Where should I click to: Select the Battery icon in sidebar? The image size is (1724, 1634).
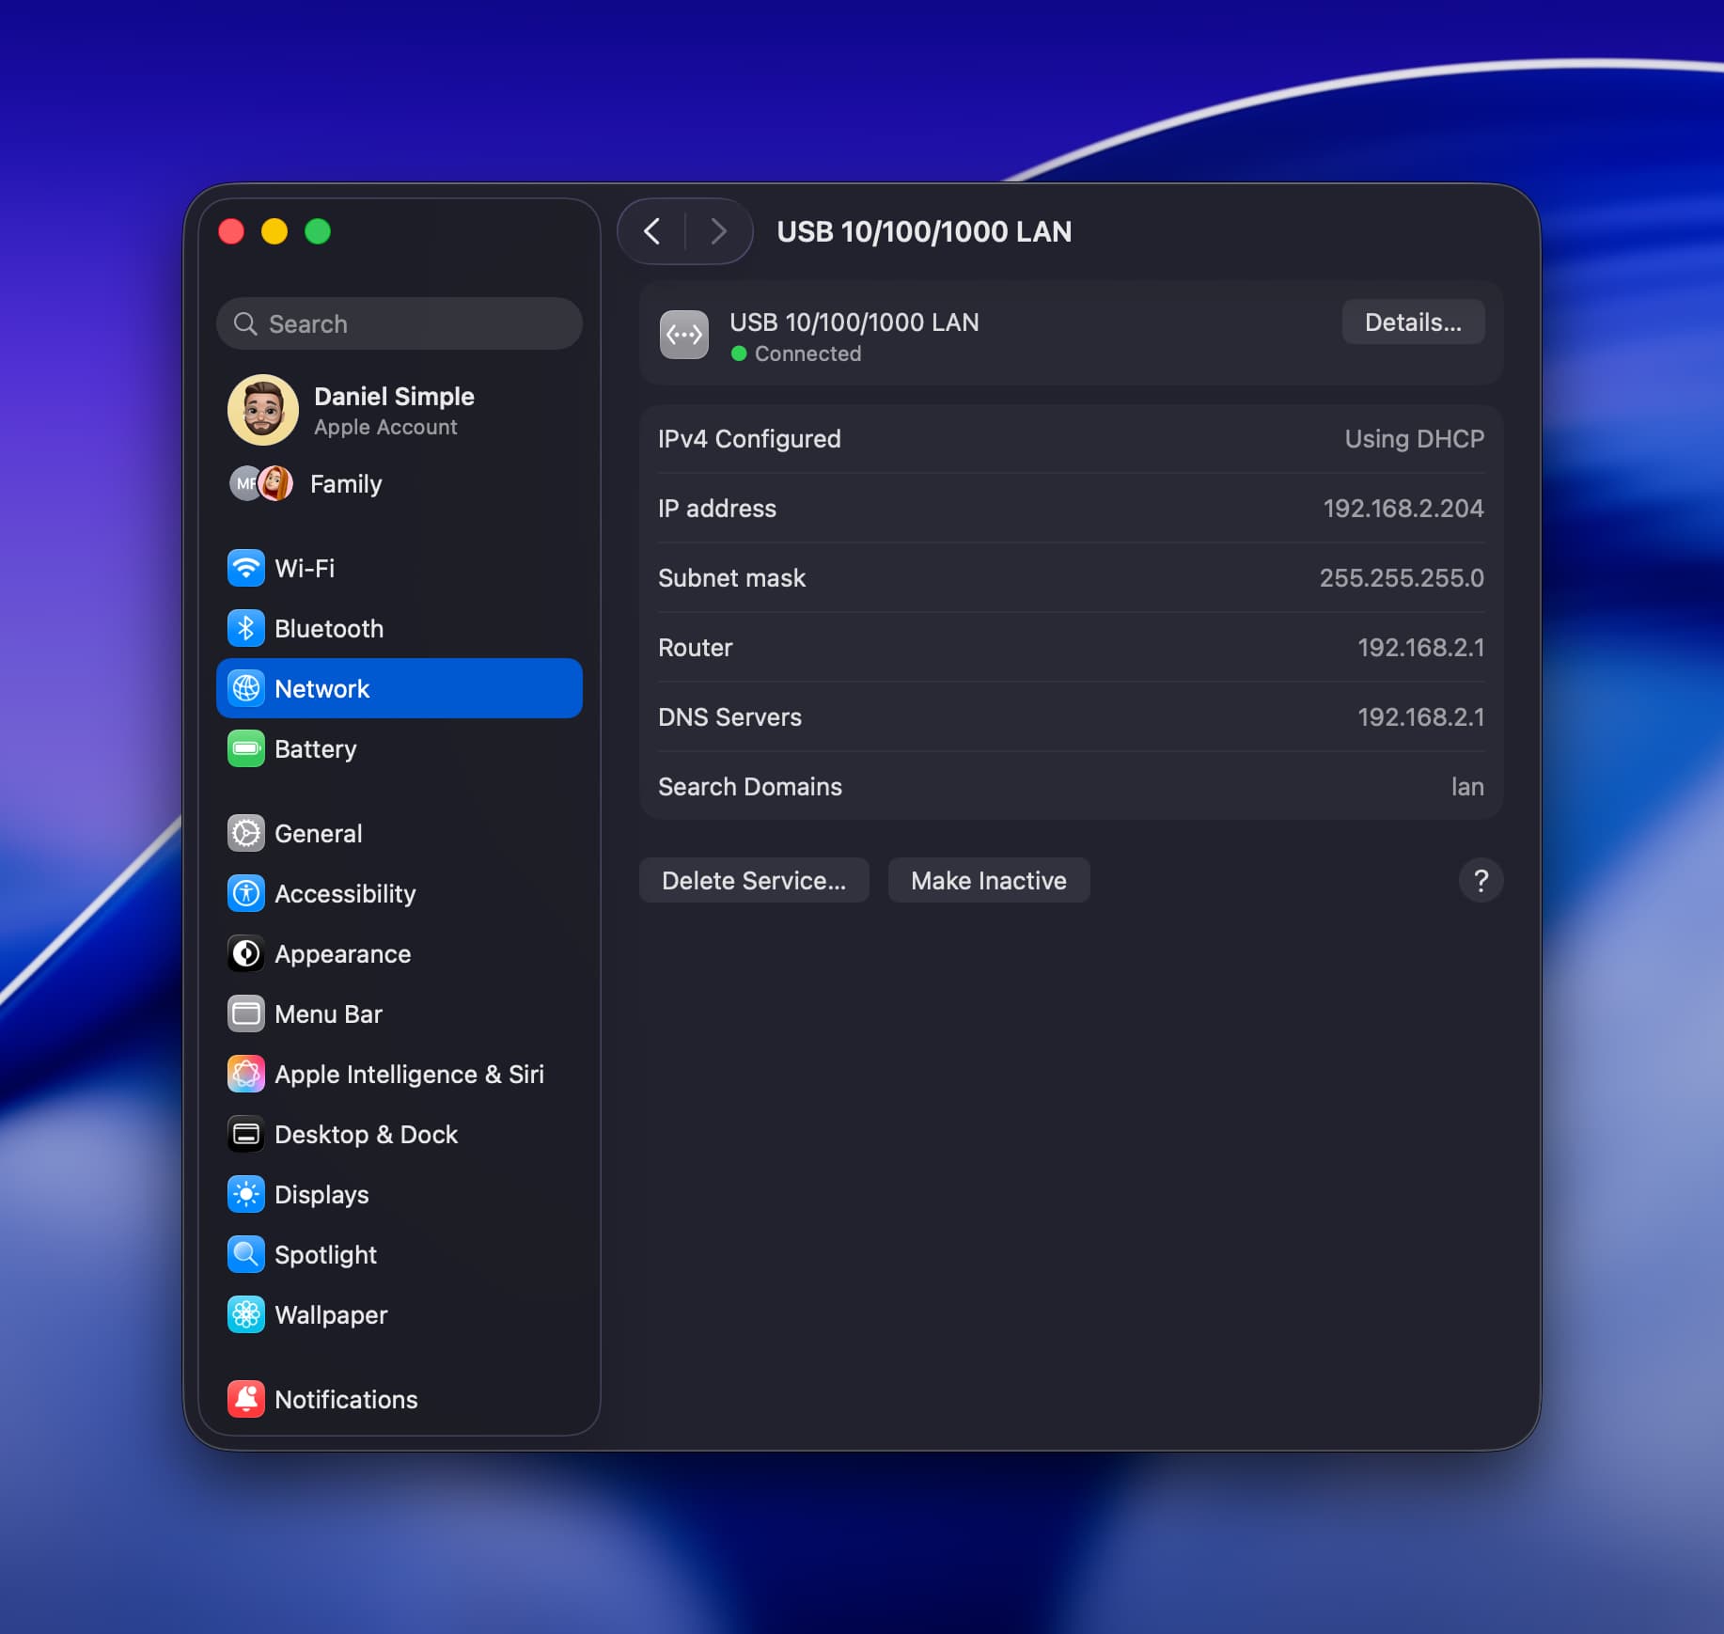(x=246, y=748)
